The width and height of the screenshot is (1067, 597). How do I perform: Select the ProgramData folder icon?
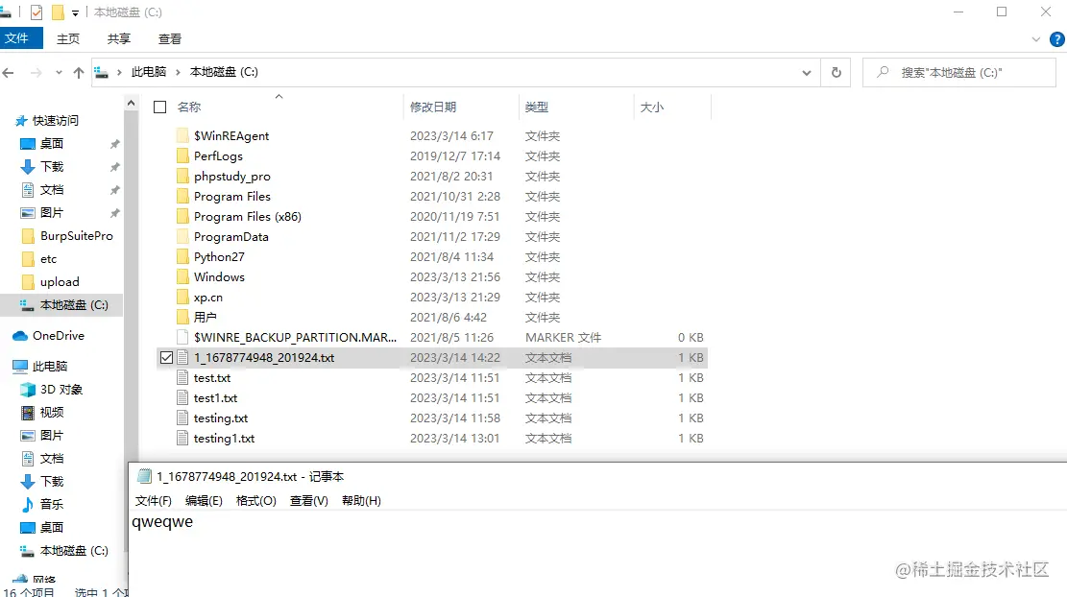182,237
